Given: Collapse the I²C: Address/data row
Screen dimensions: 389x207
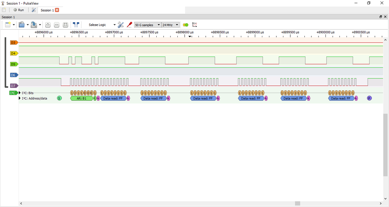Looking at the screenshot, I should coord(20,98).
